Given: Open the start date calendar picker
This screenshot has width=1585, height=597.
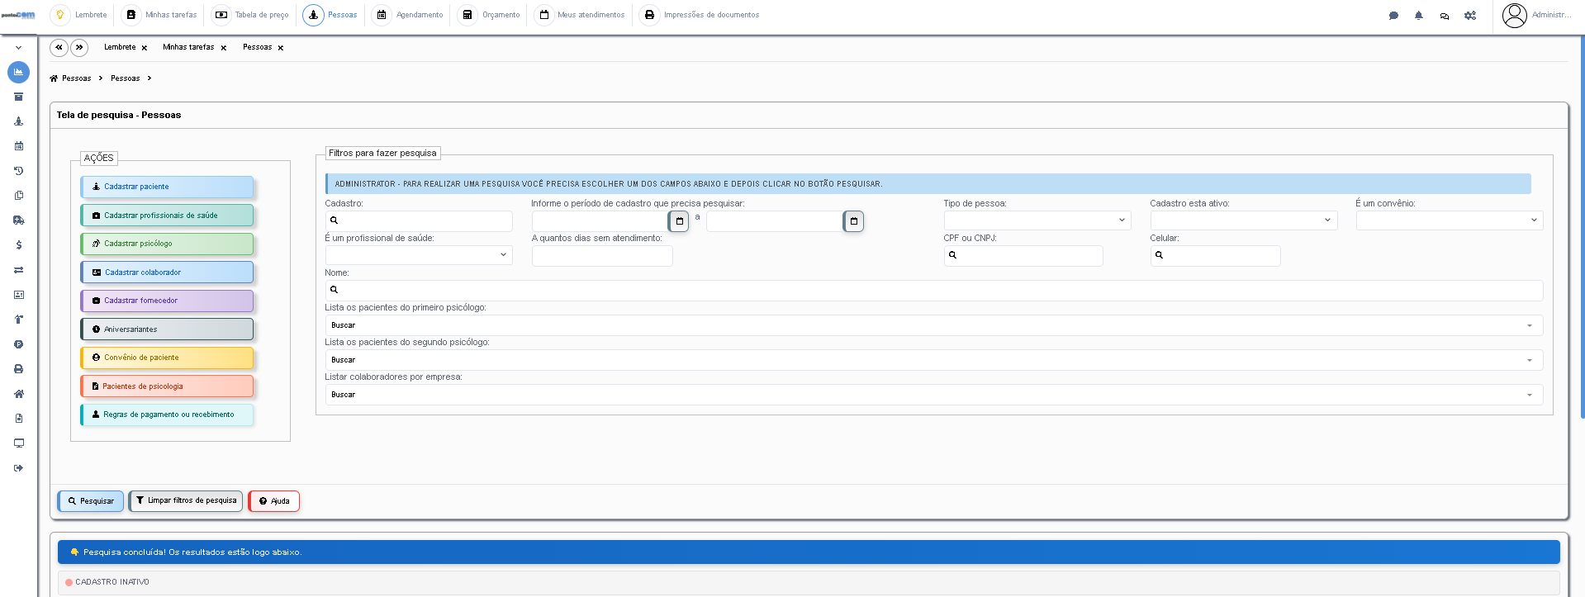Looking at the screenshot, I should 679,221.
